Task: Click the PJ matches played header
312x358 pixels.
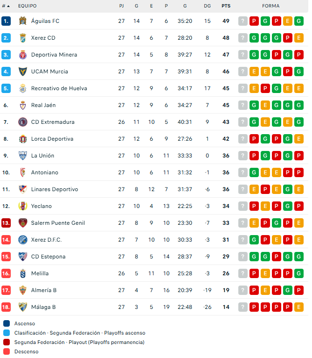Action: click(x=121, y=6)
